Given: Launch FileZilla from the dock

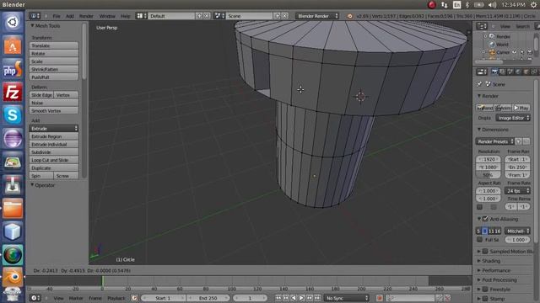Looking at the screenshot, I should coord(13,92).
